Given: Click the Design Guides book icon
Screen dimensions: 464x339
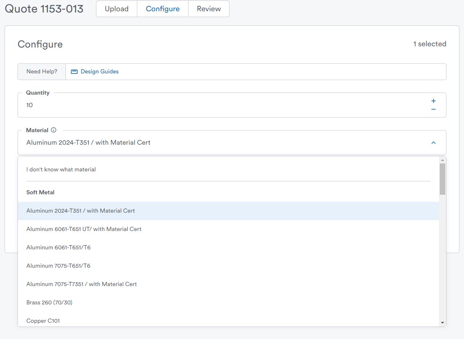Looking at the screenshot, I should tap(74, 71).
